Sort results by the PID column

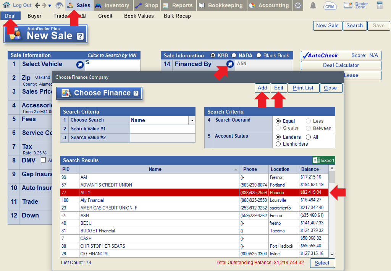point(69,169)
